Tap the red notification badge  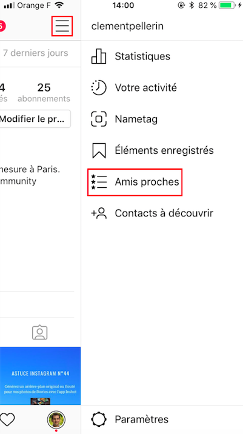click(2, 26)
